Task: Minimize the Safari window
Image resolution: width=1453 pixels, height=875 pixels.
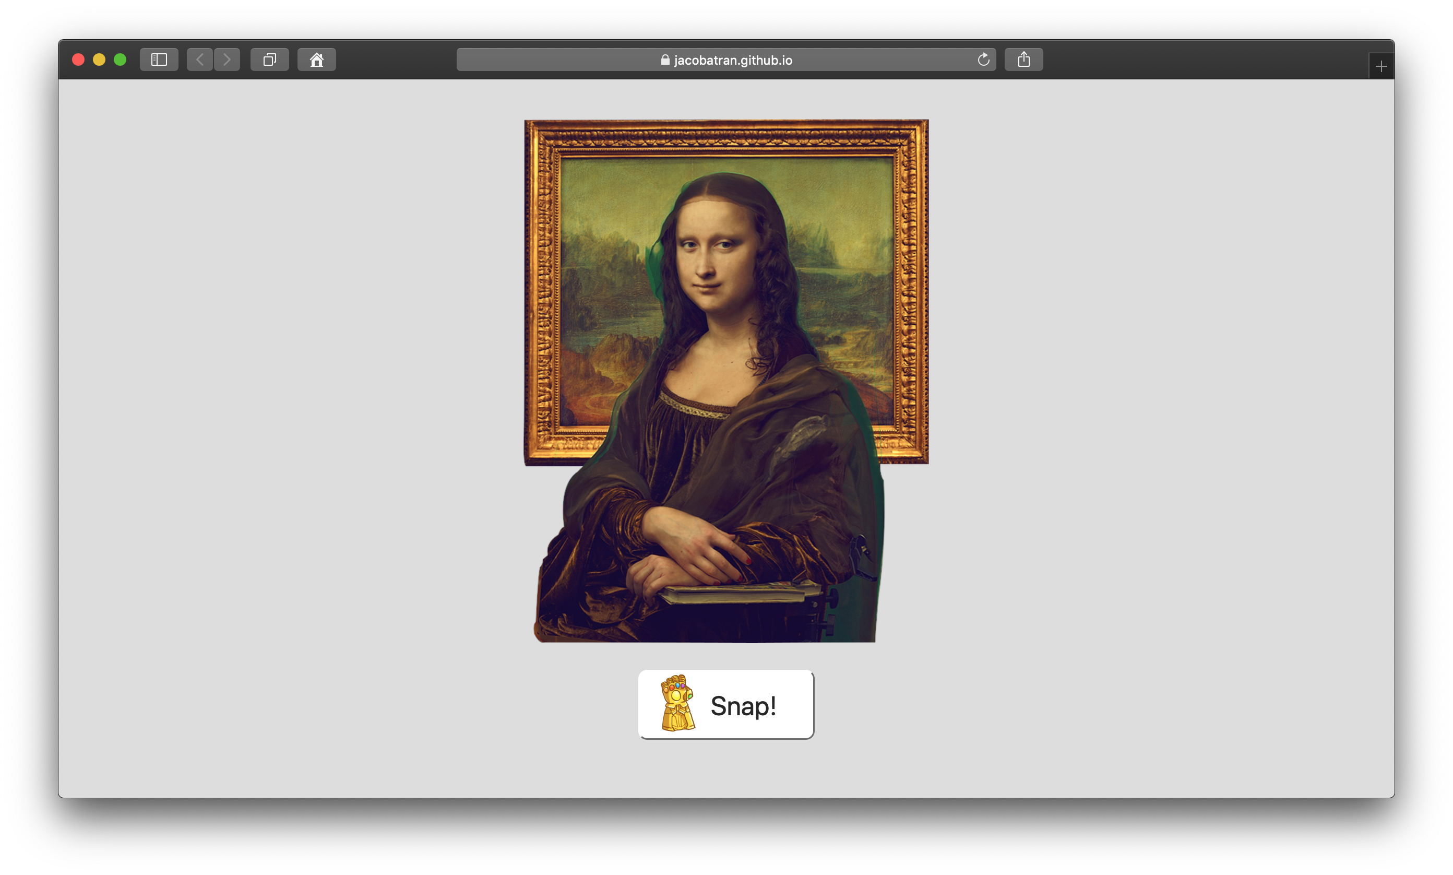Action: point(99,60)
